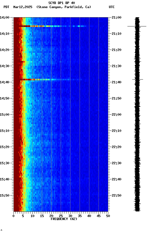Click the "FREQUENCY (HZ)" axis title
The width and height of the screenshot is (149, 233).
point(64,219)
